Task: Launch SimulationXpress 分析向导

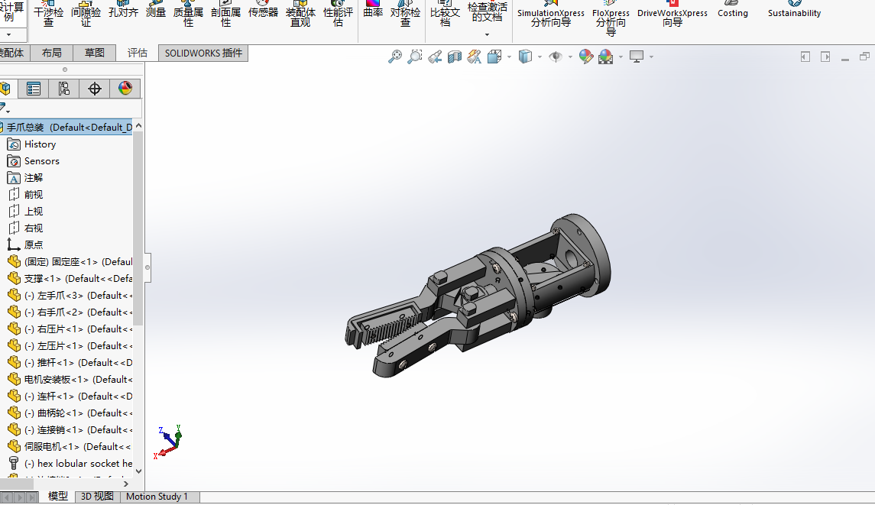Action: 551,14
